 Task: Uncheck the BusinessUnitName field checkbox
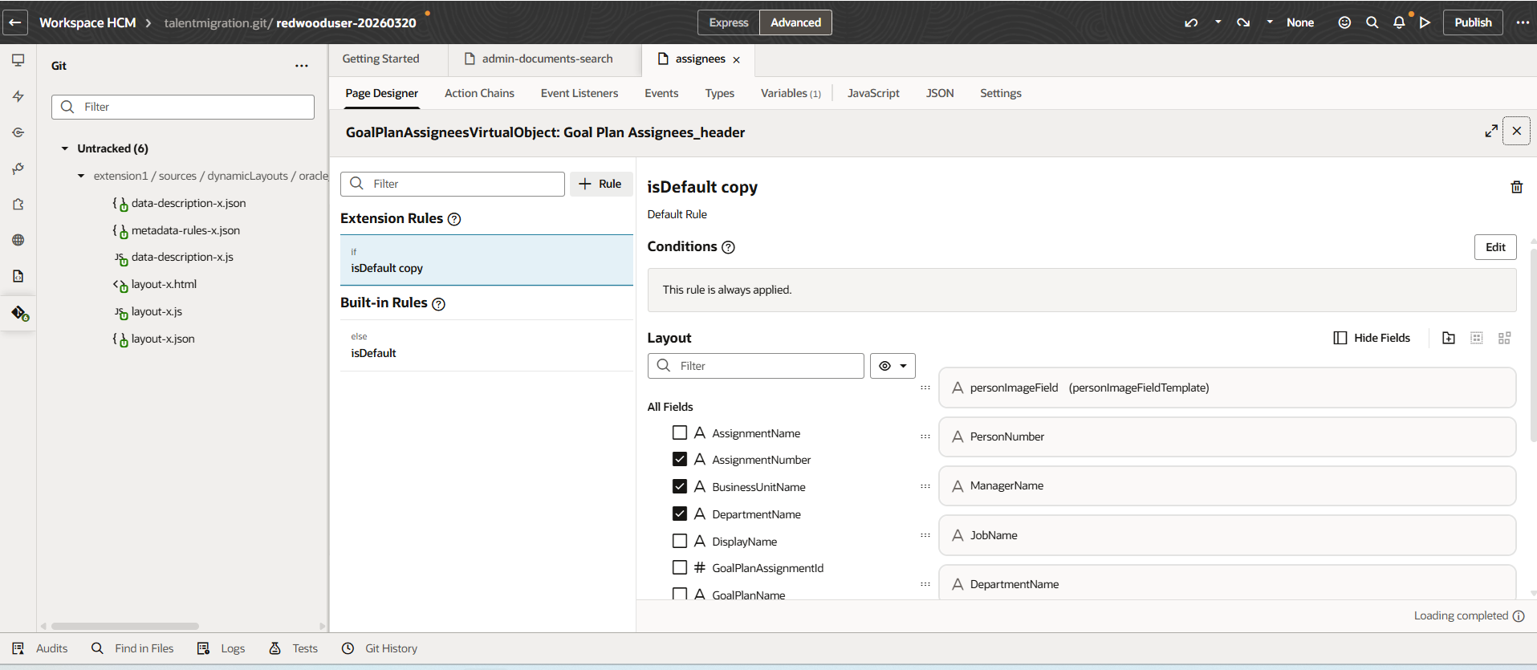680,486
